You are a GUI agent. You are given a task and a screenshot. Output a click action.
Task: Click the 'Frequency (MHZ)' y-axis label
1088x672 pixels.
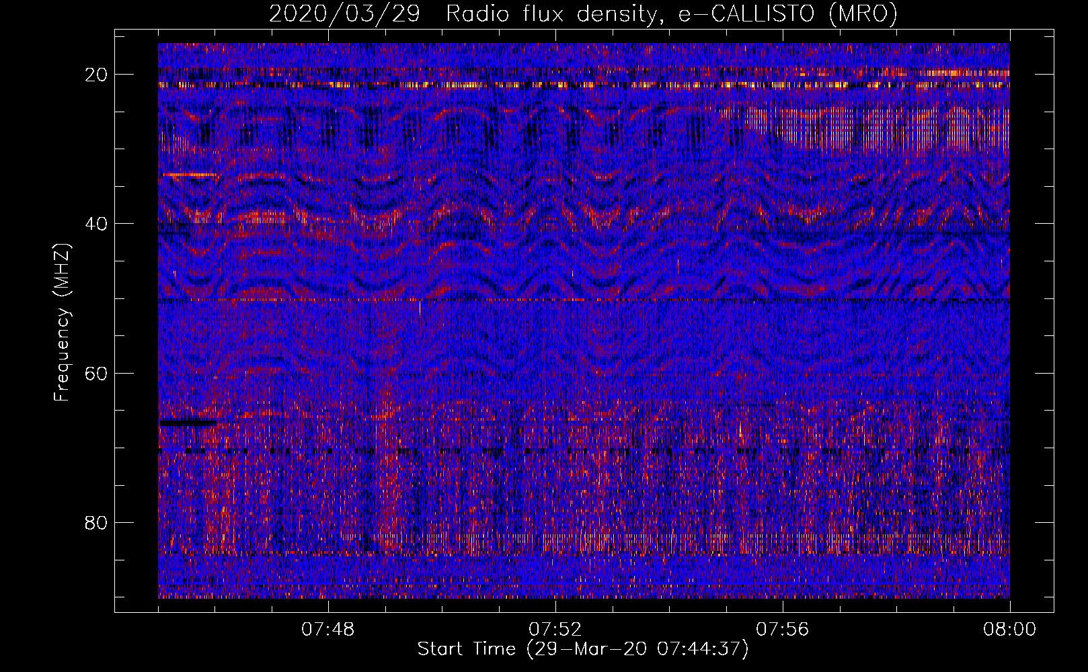(63, 323)
